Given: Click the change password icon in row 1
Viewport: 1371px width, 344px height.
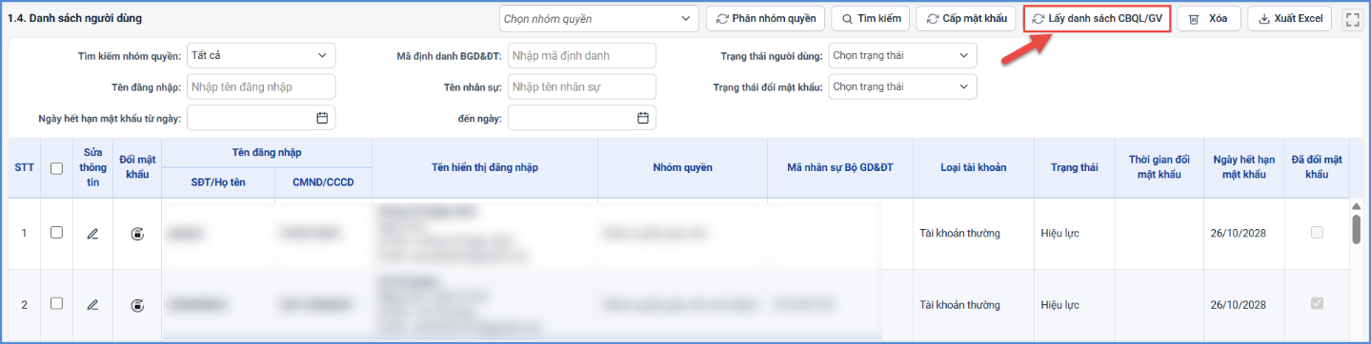Looking at the screenshot, I should coord(138,233).
